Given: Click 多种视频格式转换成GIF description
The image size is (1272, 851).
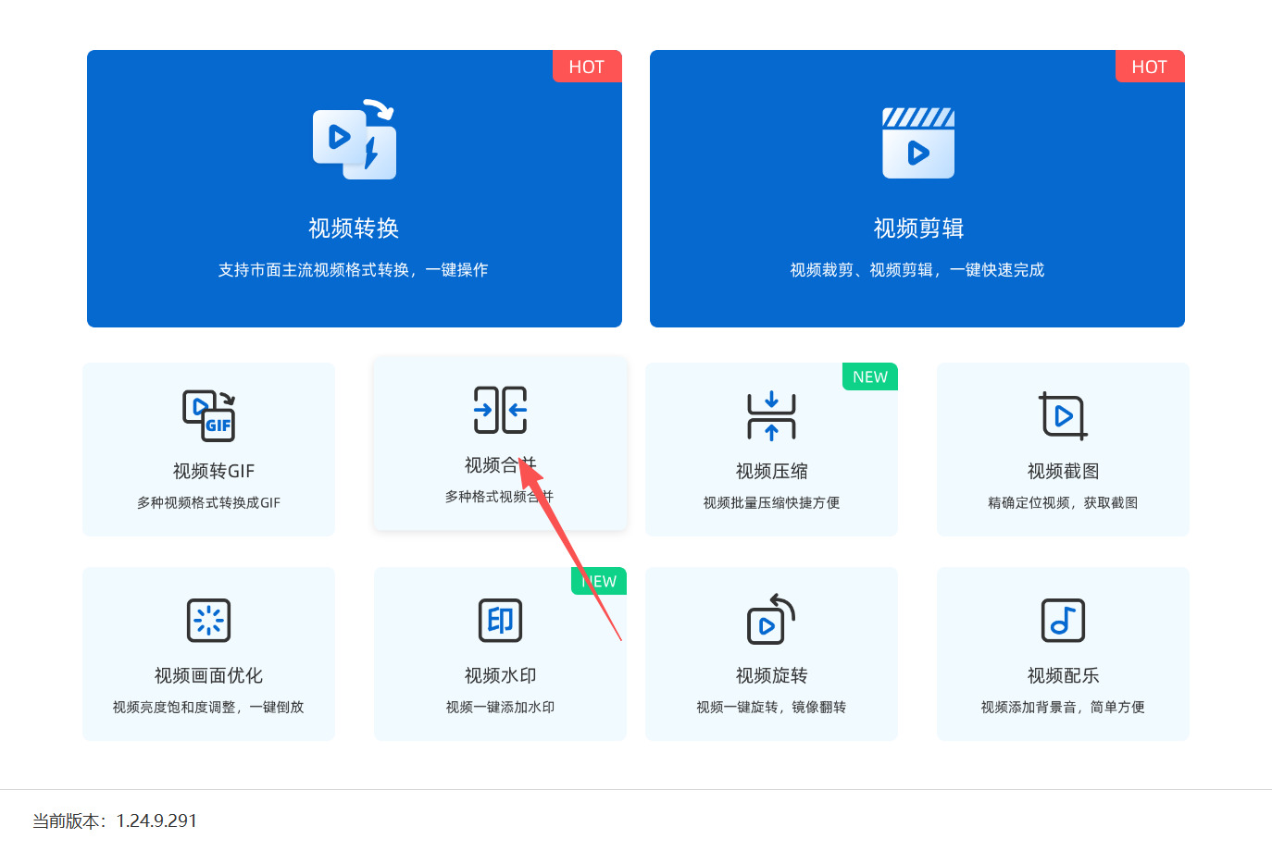Looking at the screenshot, I should click(x=209, y=502).
